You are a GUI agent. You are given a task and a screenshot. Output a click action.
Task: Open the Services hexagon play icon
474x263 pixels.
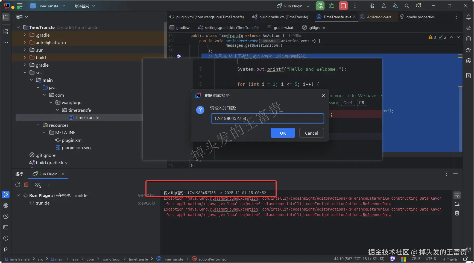click(6, 216)
